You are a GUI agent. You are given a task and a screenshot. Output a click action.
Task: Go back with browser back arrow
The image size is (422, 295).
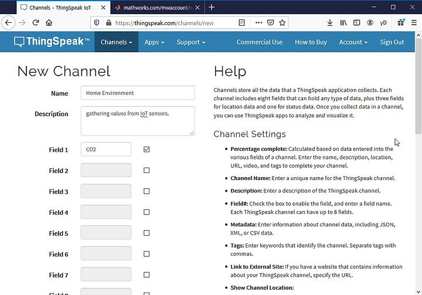click(x=8, y=23)
